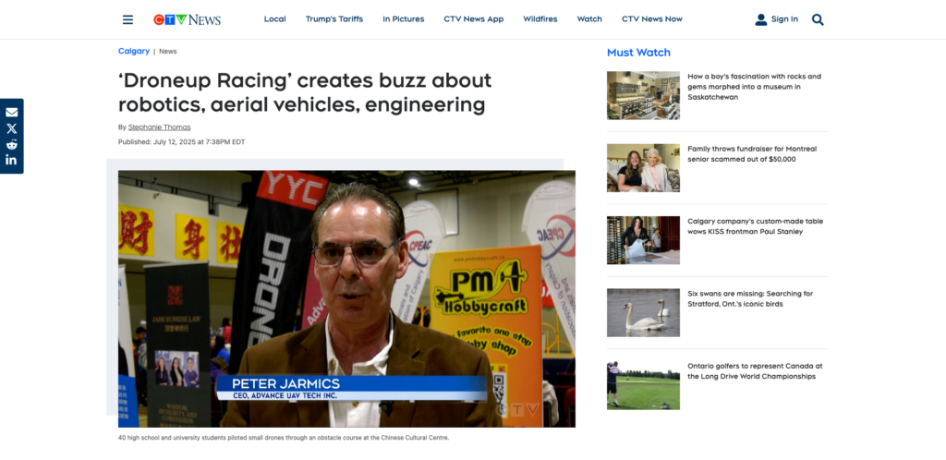946x460 pixels.
Task: Share article on Reddit icon
Action: point(11,144)
